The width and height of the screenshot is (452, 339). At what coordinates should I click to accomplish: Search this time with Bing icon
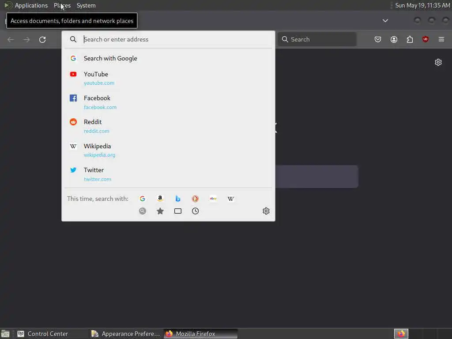(178, 199)
